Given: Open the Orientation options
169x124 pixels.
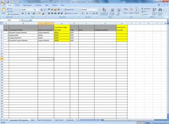Looking at the screenshot, I should pyautogui.click(x=59, y=10).
